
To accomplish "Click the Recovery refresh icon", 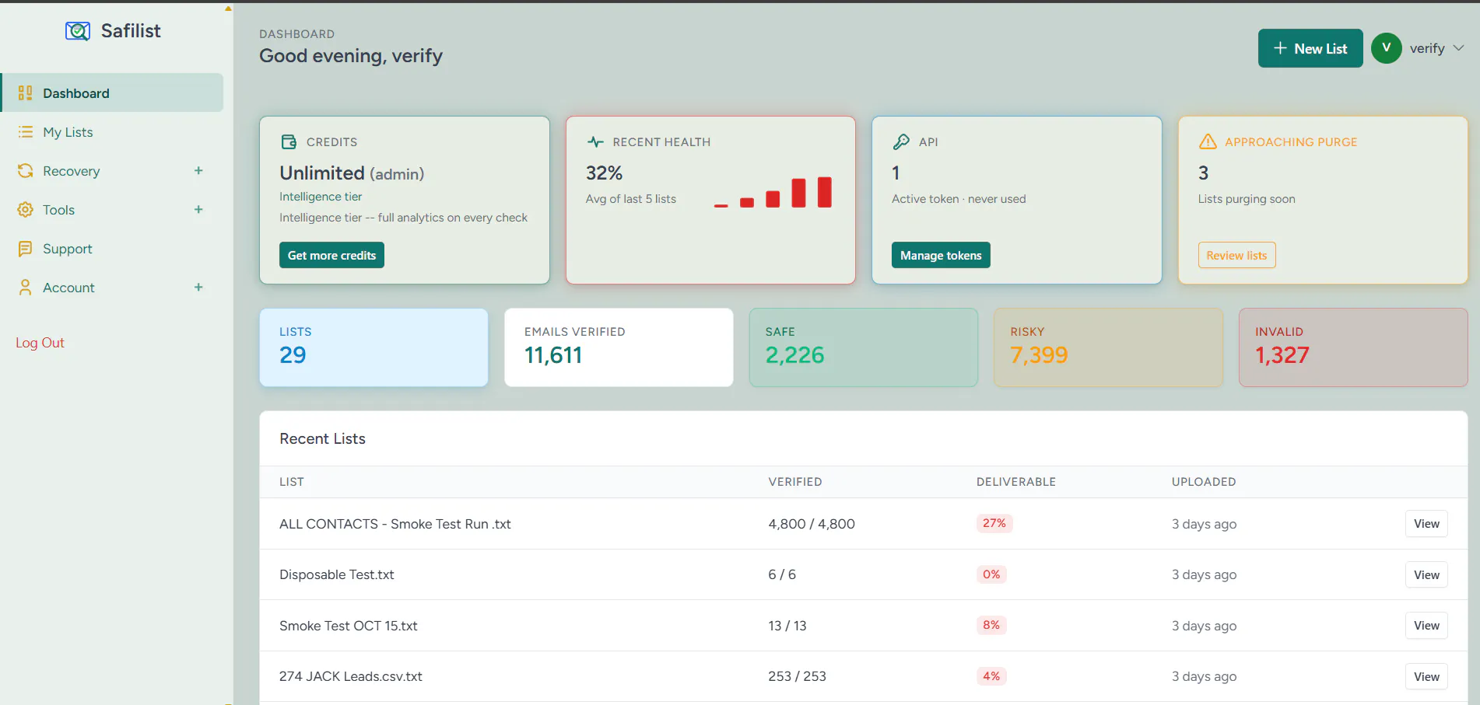I will pos(26,171).
